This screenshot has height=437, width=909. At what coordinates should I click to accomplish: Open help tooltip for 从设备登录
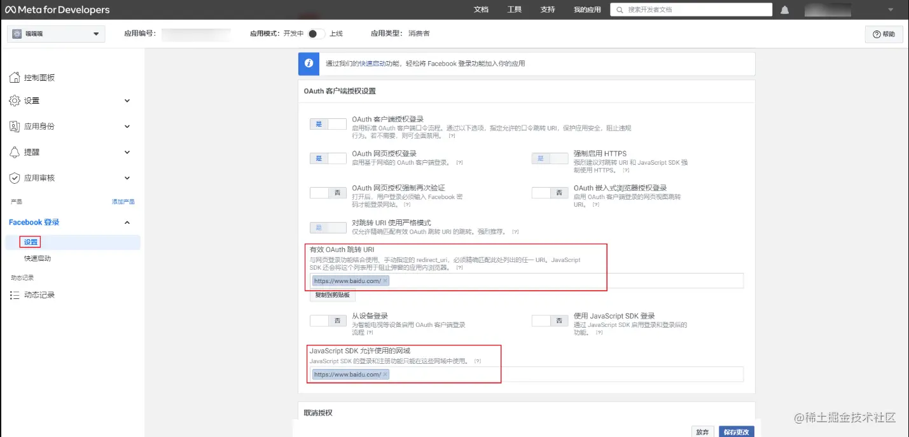370,333
